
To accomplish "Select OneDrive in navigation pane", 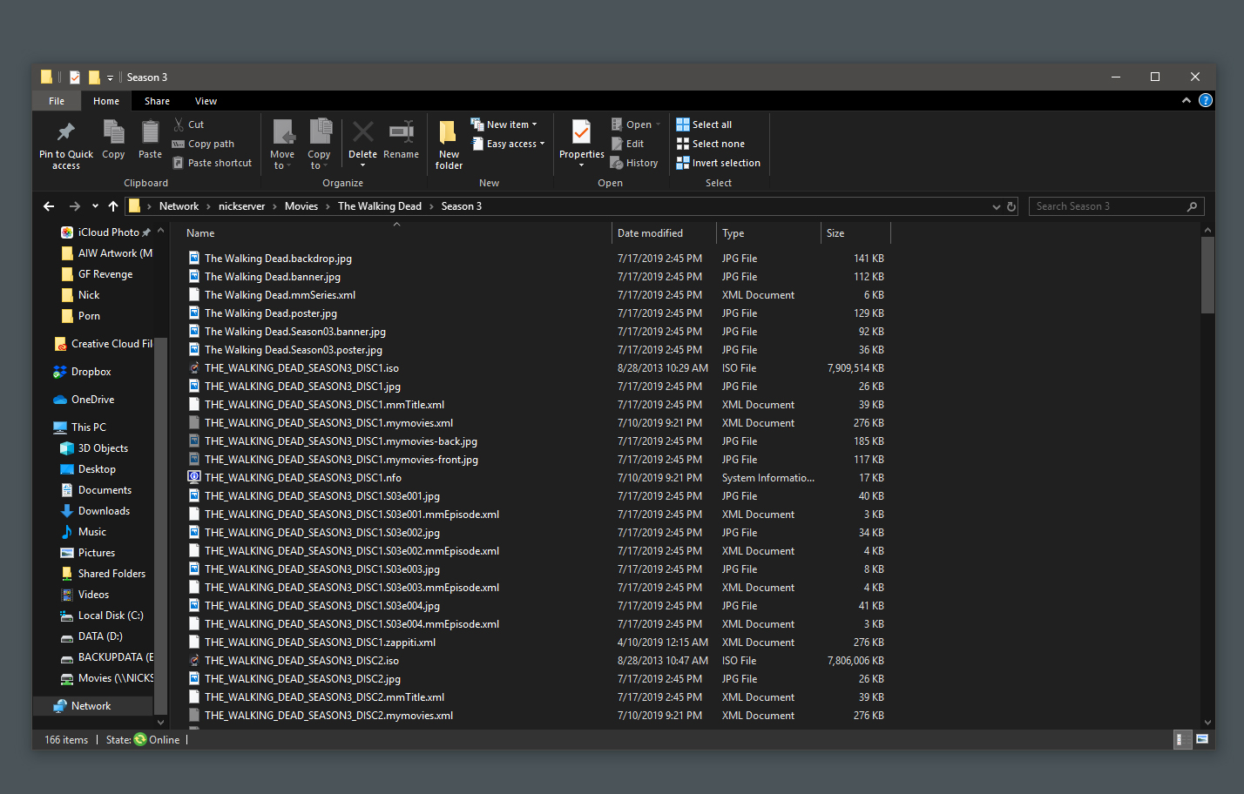I will [92, 400].
